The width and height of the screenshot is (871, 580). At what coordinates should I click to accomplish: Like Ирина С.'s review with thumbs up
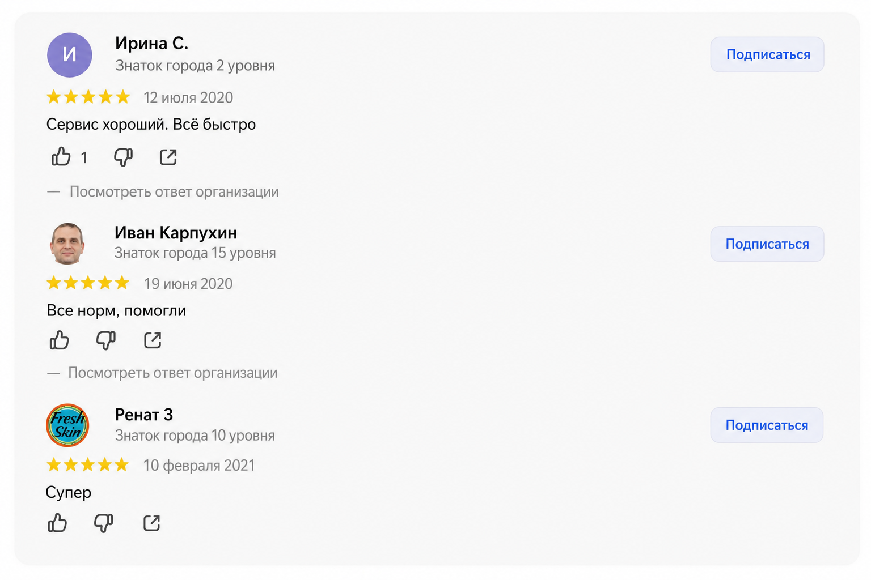click(61, 156)
